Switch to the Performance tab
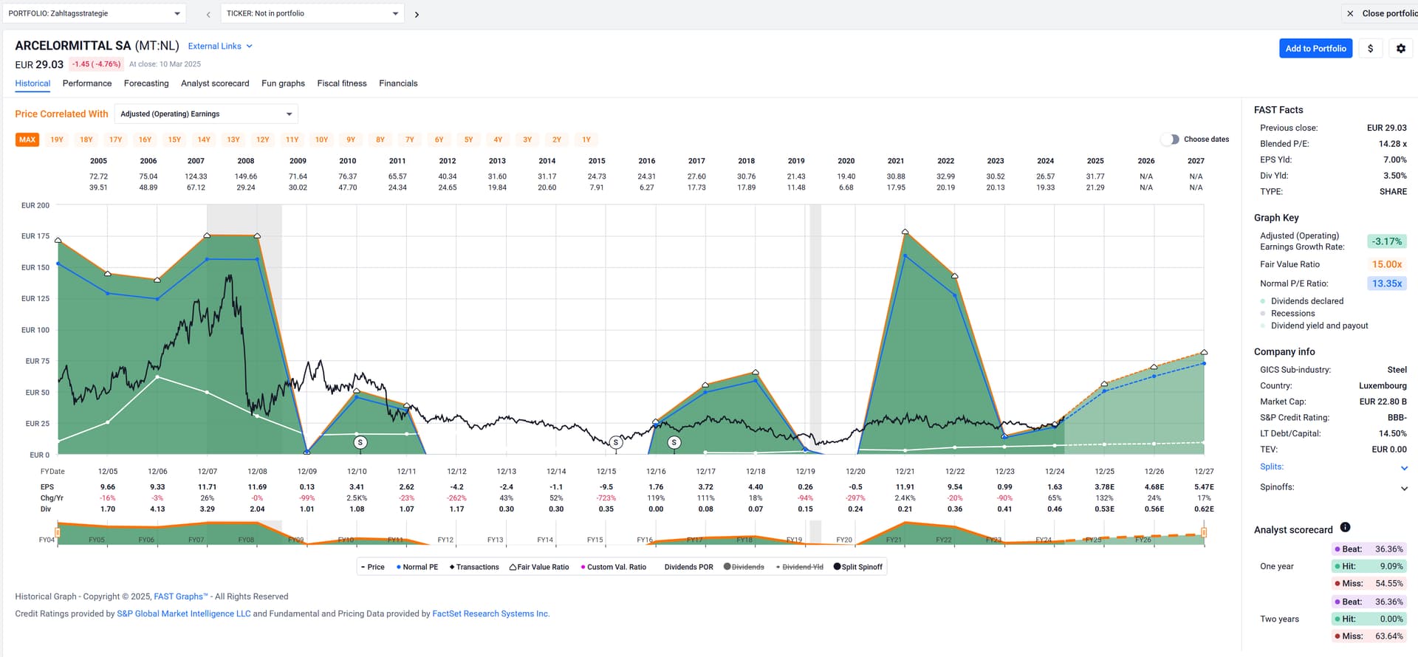This screenshot has width=1418, height=657. point(87,83)
